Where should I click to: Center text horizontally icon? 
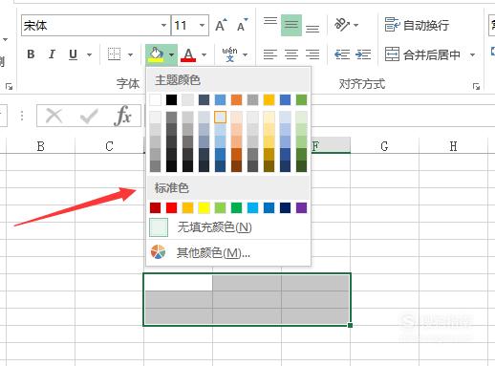(291, 54)
